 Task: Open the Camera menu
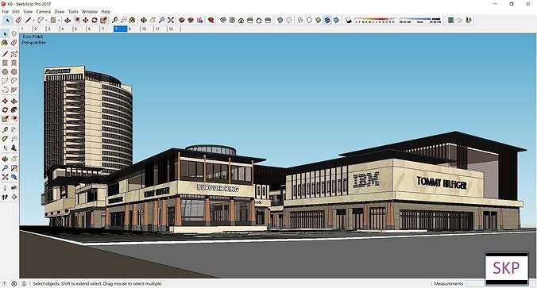[43, 11]
